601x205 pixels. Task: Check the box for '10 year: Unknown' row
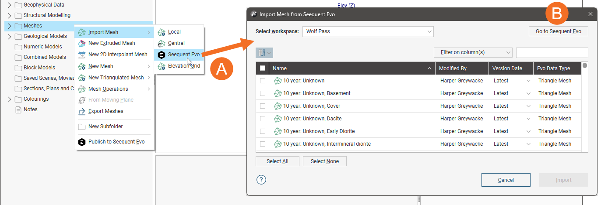click(x=263, y=81)
